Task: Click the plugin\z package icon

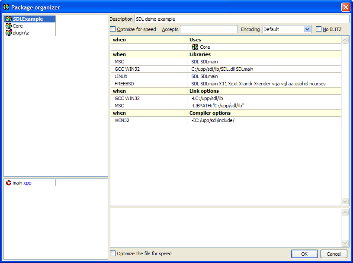Action: pos(9,33)
